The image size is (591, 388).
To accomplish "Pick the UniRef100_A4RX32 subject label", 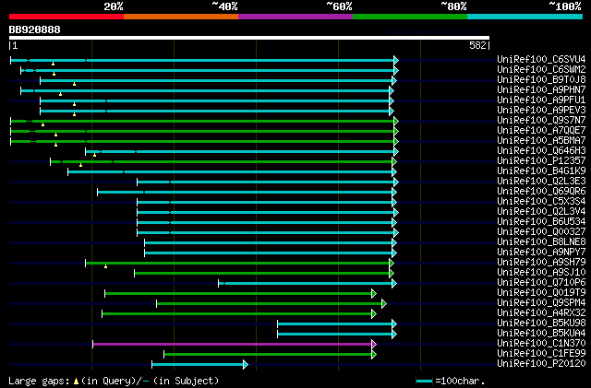I will click(541, 313).
